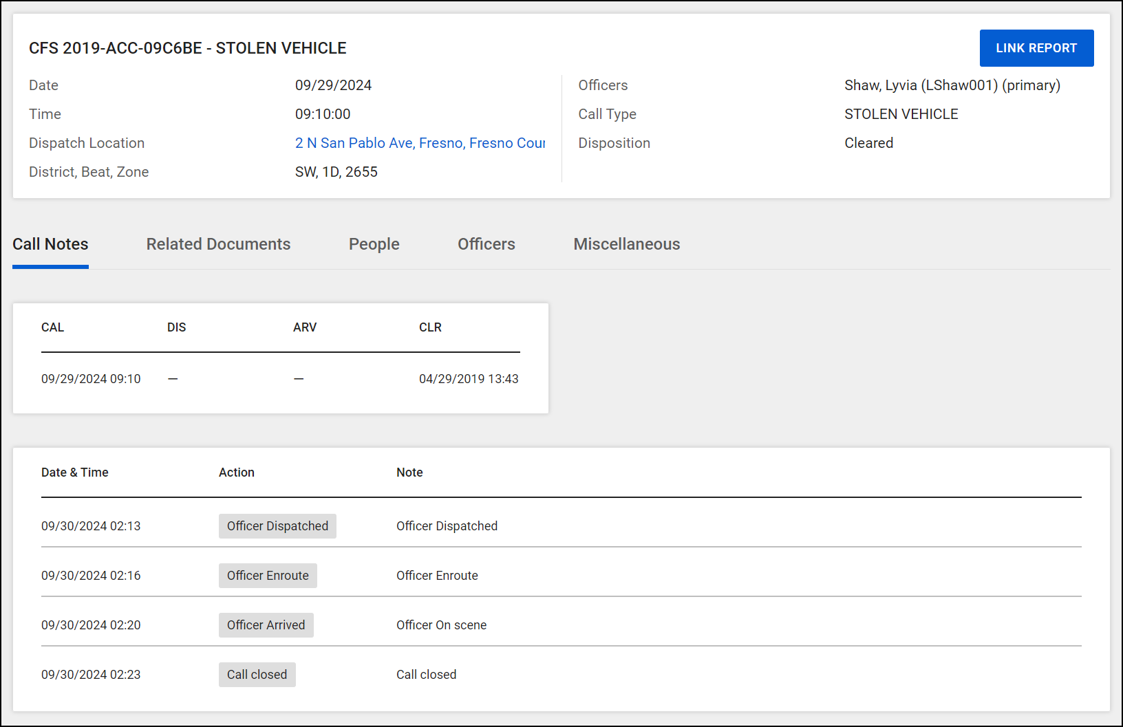1123x727 pixels.
Task: Select the Cleared disposition value
Action: [x=868, y=142]
